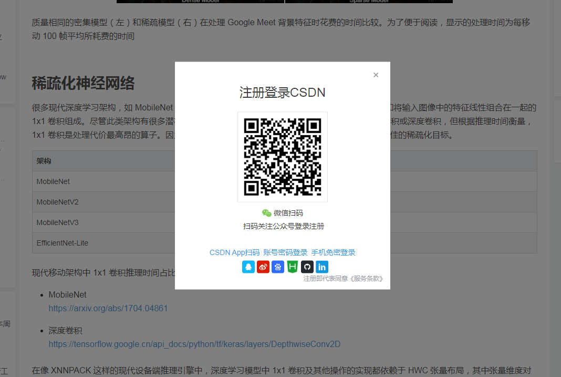
Task: Log in with LinkedIn icon
Action: point(322,267)
